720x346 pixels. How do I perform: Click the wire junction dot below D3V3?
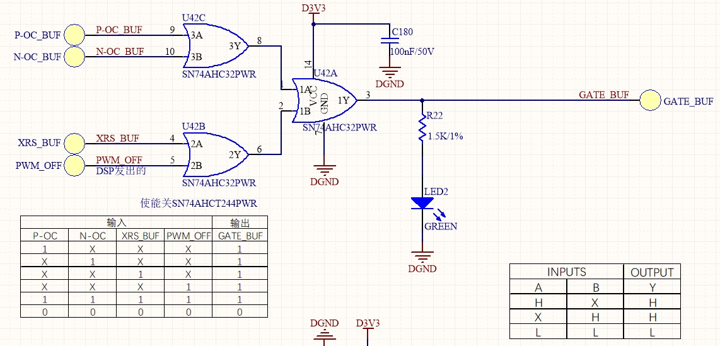click(313, 25)
